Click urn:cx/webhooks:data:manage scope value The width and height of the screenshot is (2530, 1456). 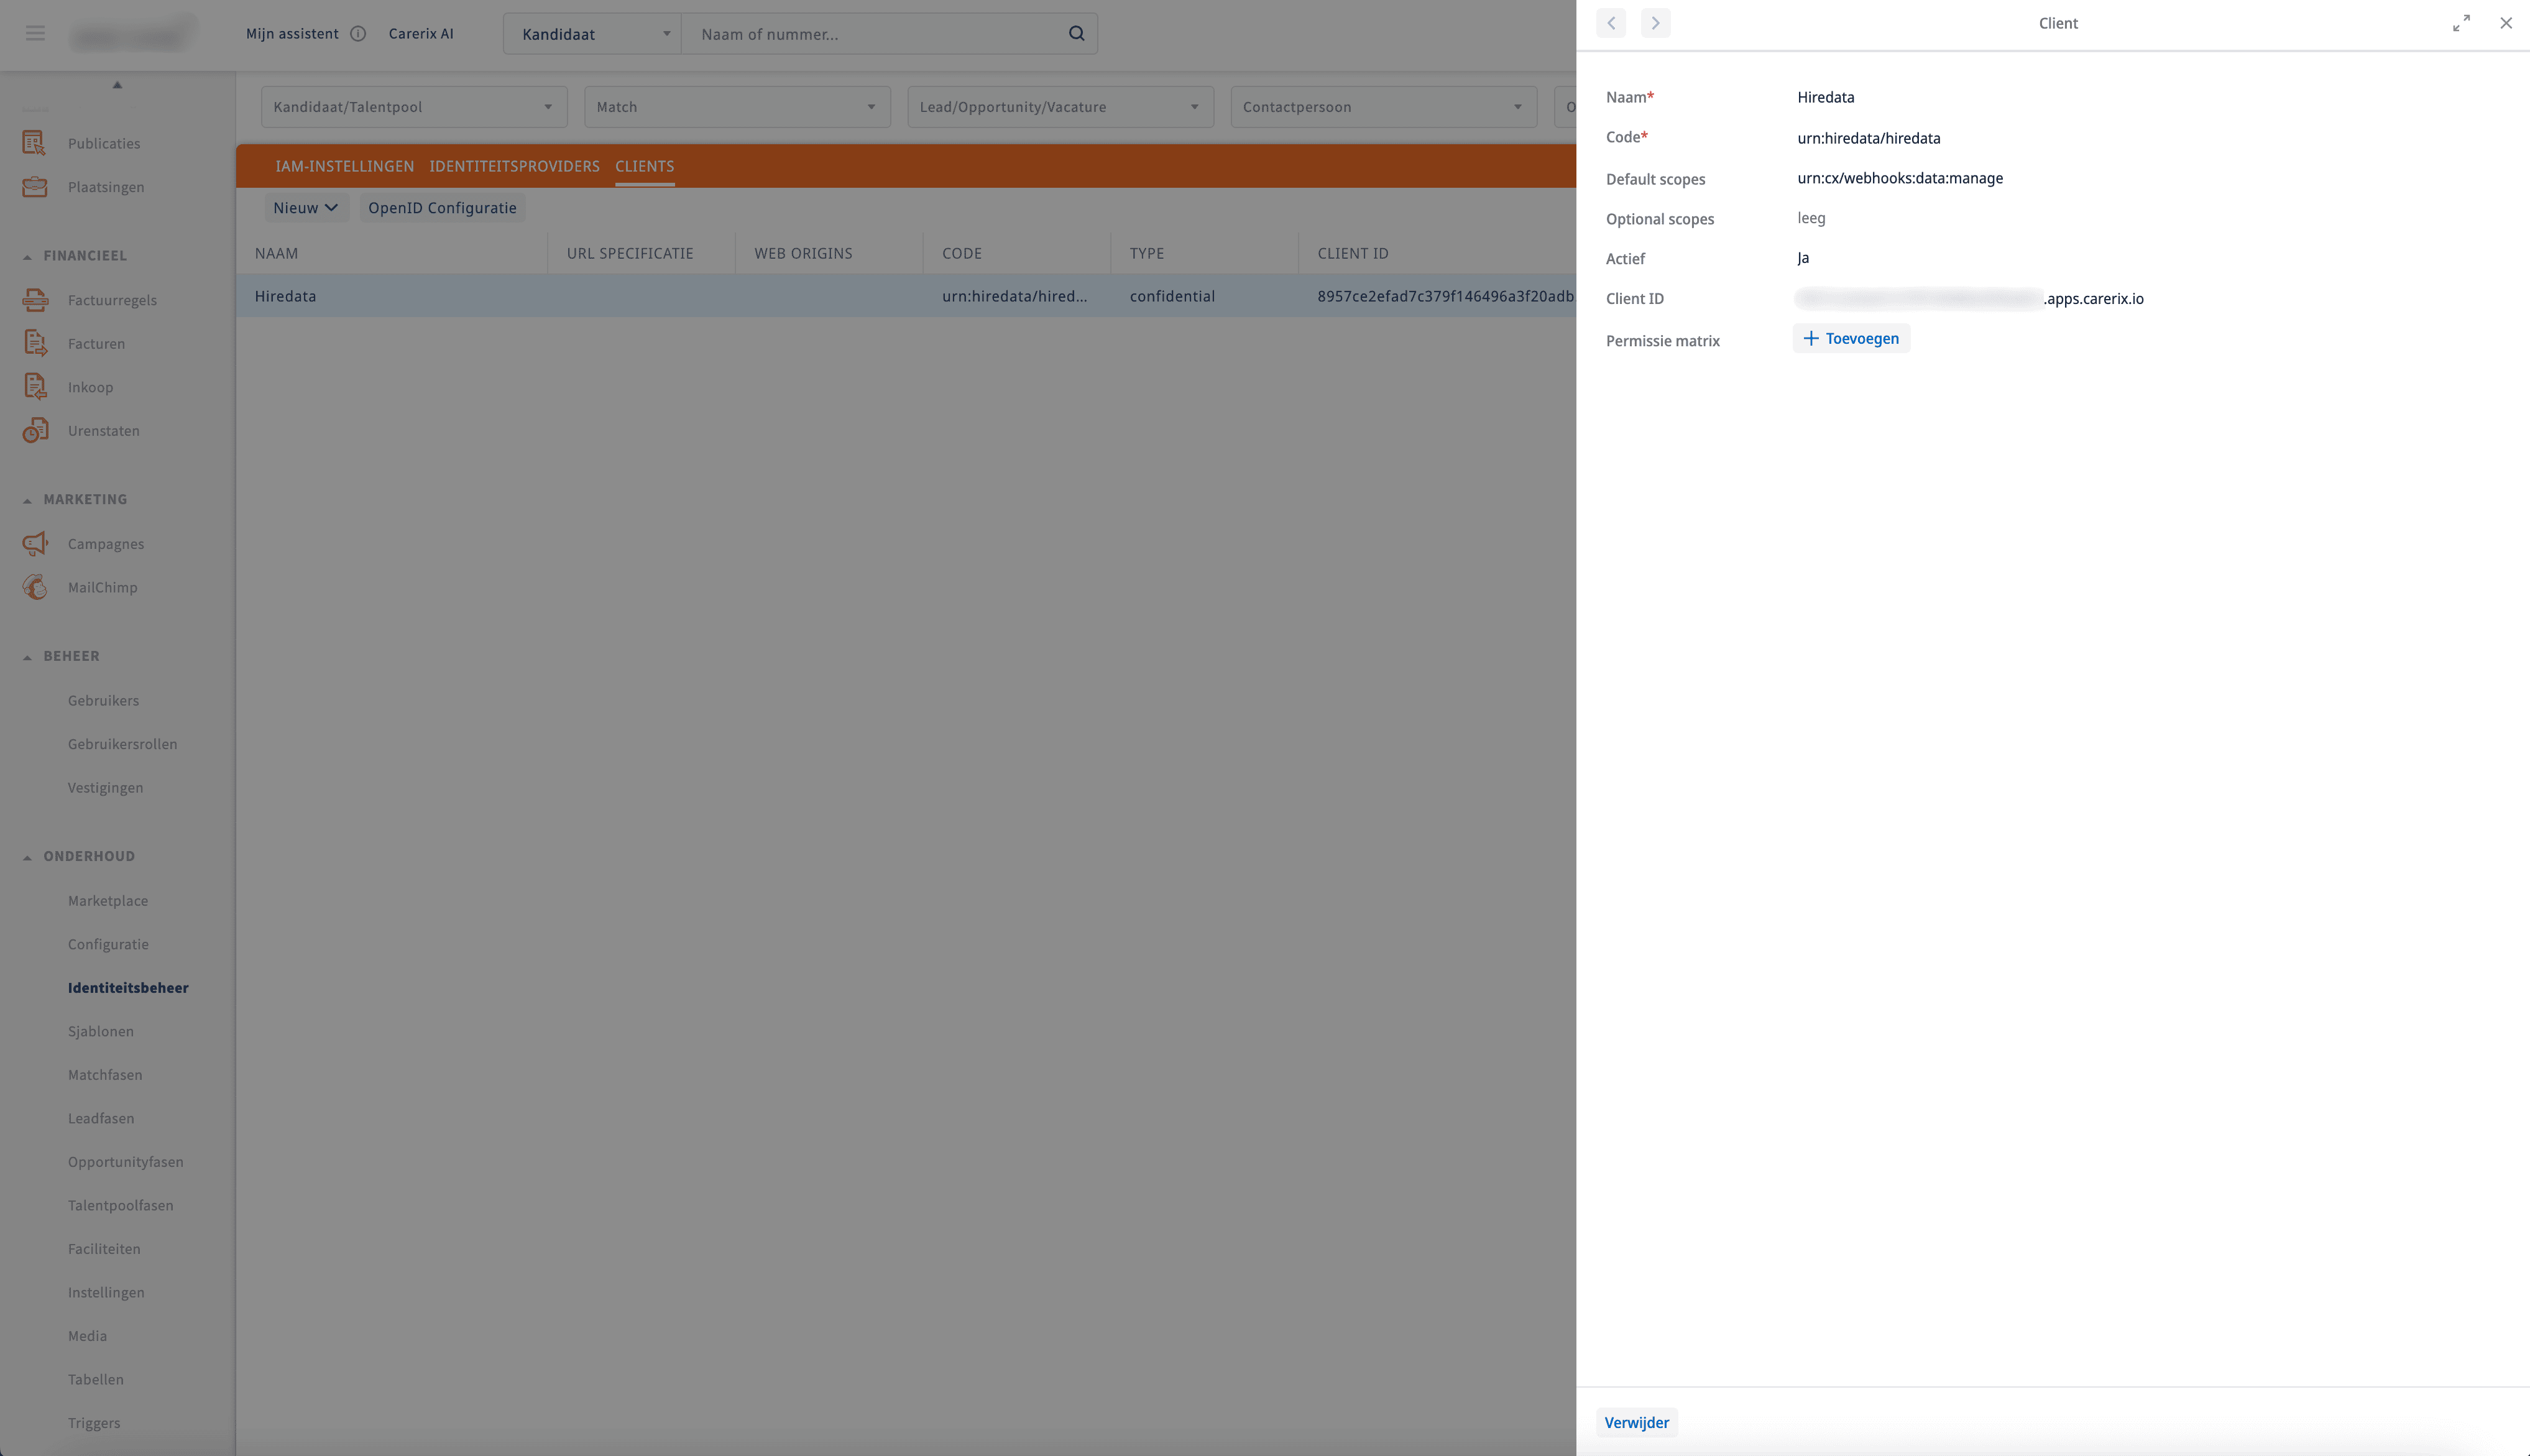pyautogui.click(x=1899, y=178)
